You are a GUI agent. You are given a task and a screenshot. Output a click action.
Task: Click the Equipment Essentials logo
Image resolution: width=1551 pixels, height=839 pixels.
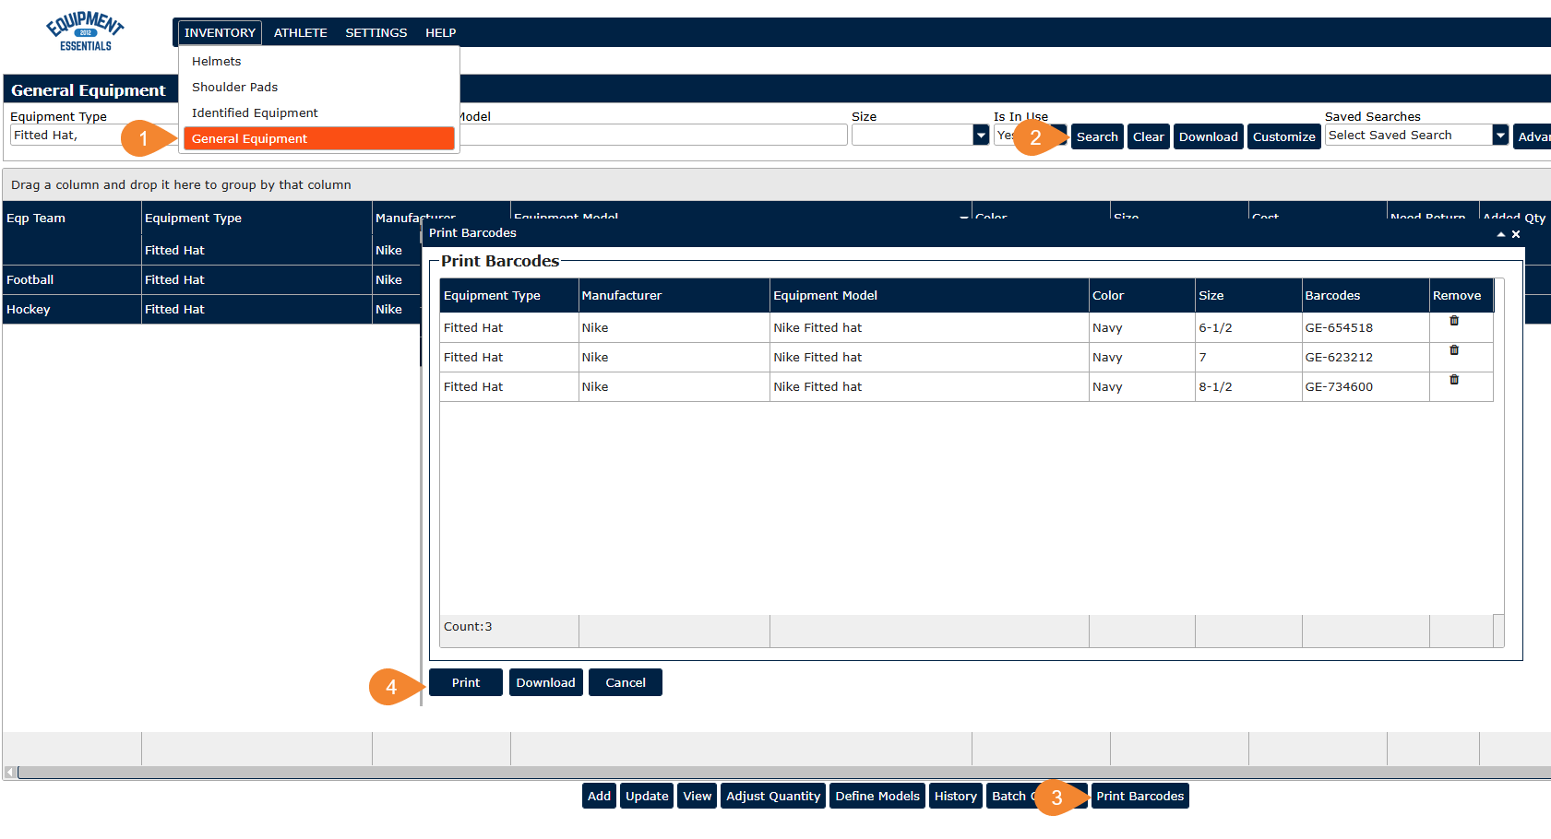(85, 31)
